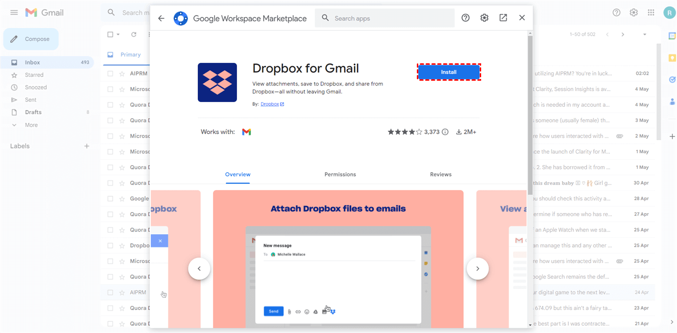
Task: Go back in Workspace Marketplace
Action: (162, 18)
